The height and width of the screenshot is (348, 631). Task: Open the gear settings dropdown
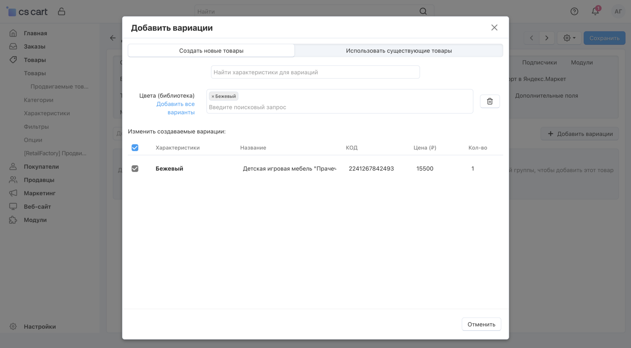pos(569,38)
